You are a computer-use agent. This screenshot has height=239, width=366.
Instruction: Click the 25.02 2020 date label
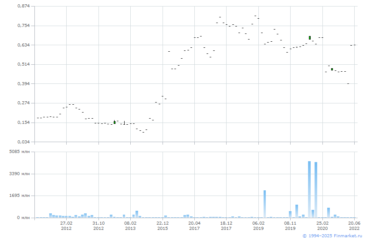(x=322, y=226)
